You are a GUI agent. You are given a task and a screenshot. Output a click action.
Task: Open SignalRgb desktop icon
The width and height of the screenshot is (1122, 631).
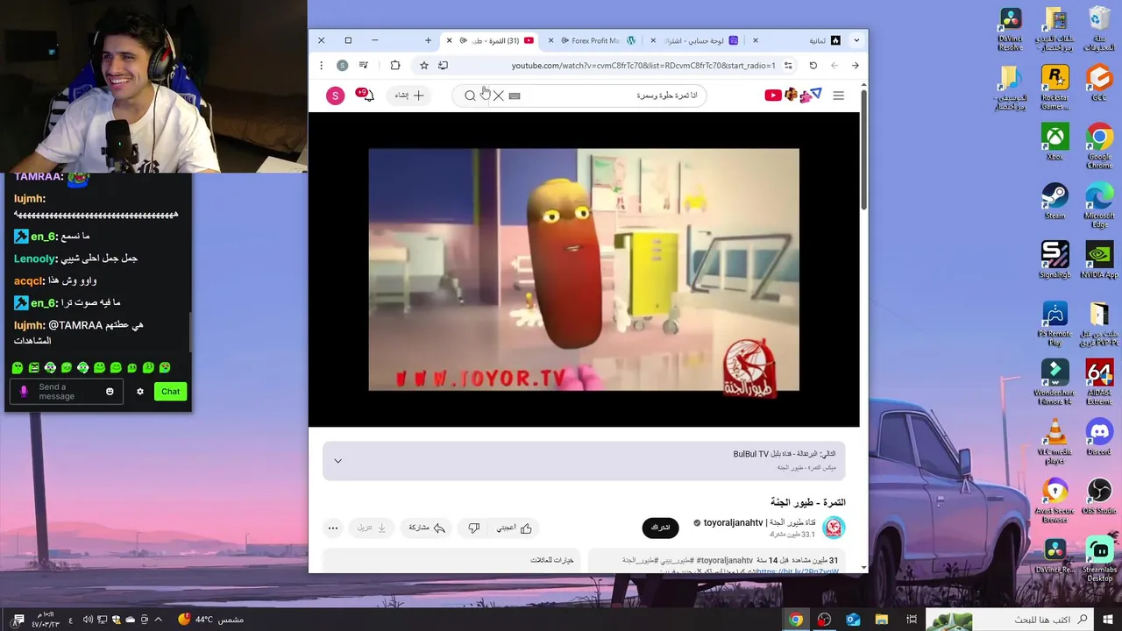click(1055, 259)
